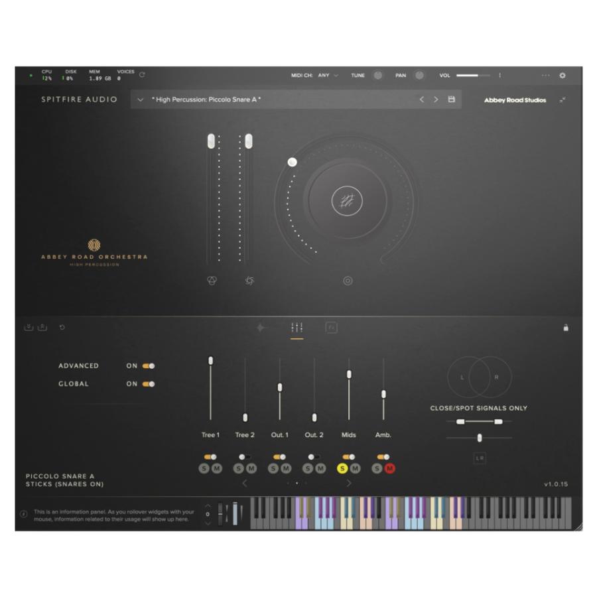Open the settings gear icon
The width and height of the screenshot is (597, 597).
click(x=563, y=76)
